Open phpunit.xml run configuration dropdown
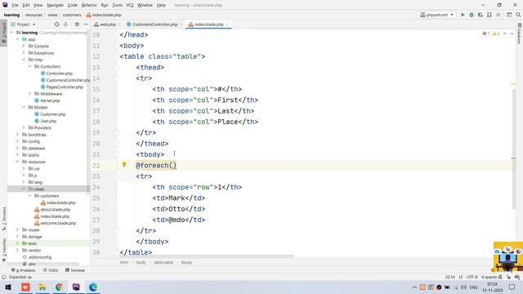 click(x=437, y=15)
